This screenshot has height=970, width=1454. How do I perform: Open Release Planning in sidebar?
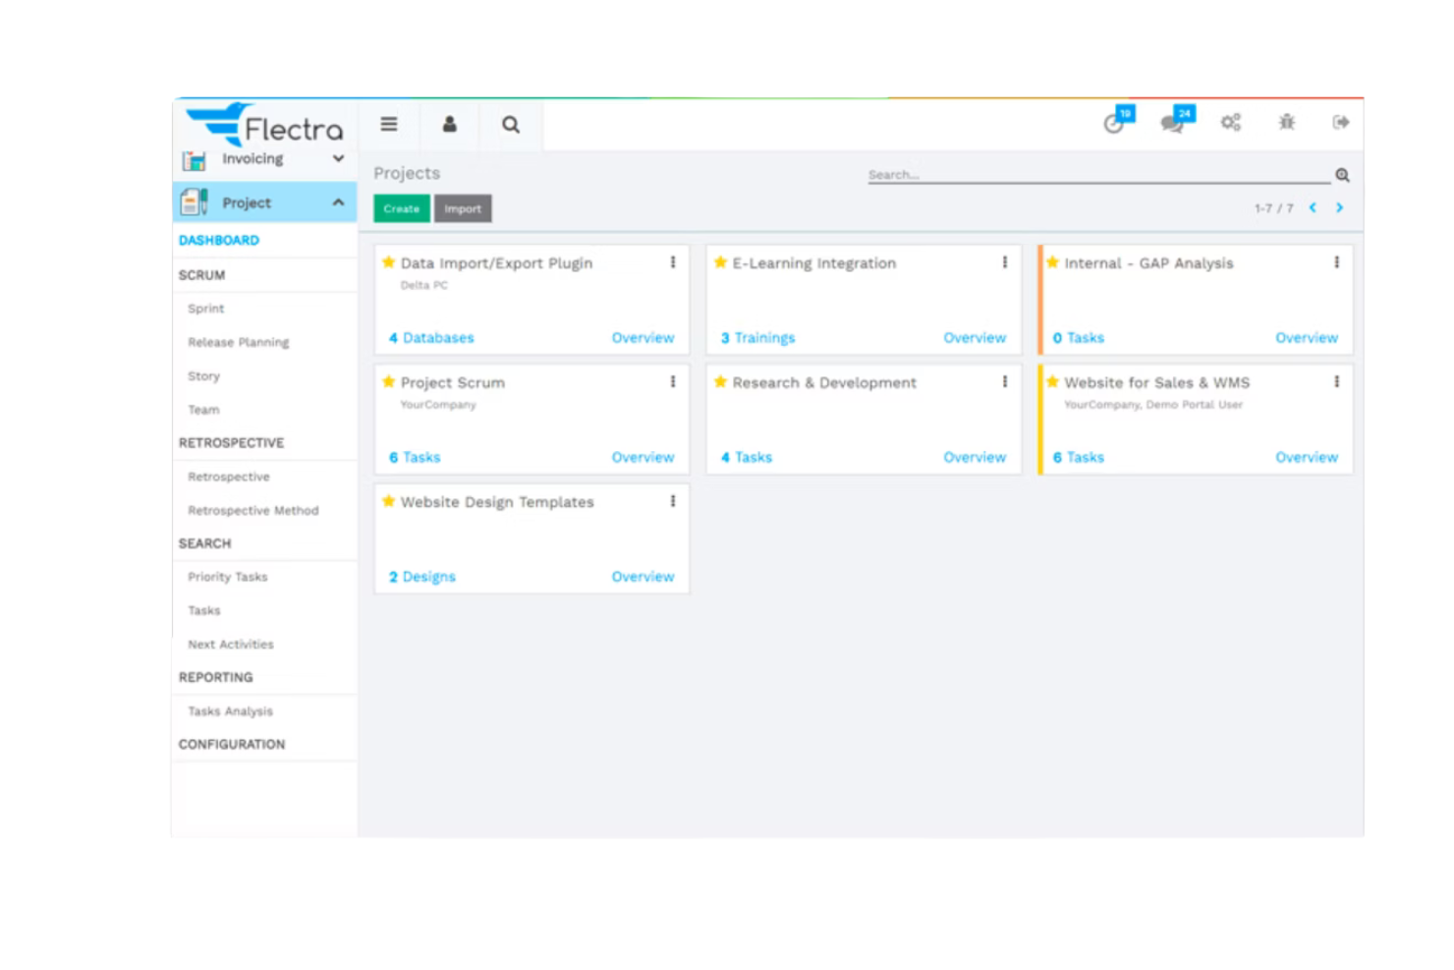239,342
